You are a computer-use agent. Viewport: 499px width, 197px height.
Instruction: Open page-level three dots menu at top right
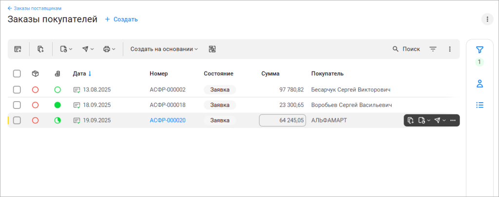[x=487, y=19]
